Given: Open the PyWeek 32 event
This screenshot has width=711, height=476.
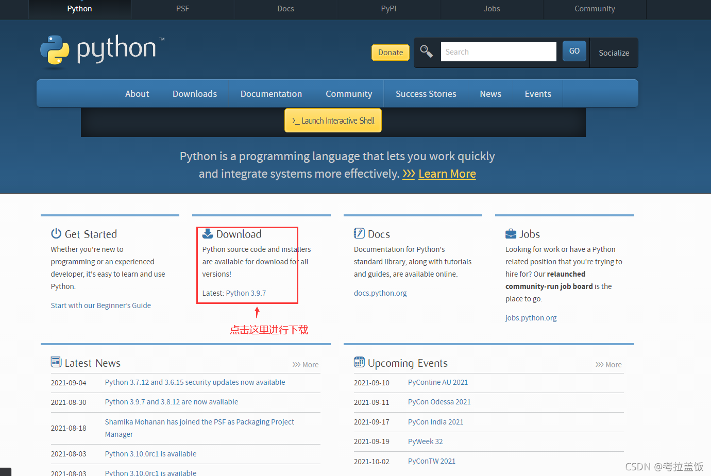Looking at the screenshot, I should tap(426, 441).
